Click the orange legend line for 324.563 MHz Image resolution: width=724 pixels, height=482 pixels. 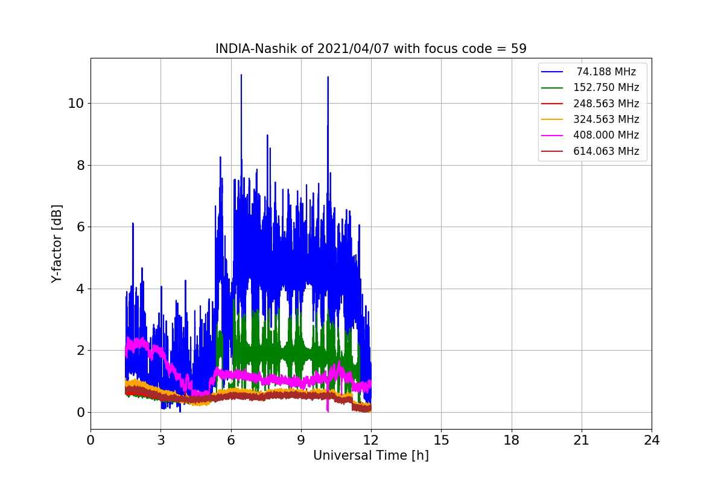coord(552,119)
